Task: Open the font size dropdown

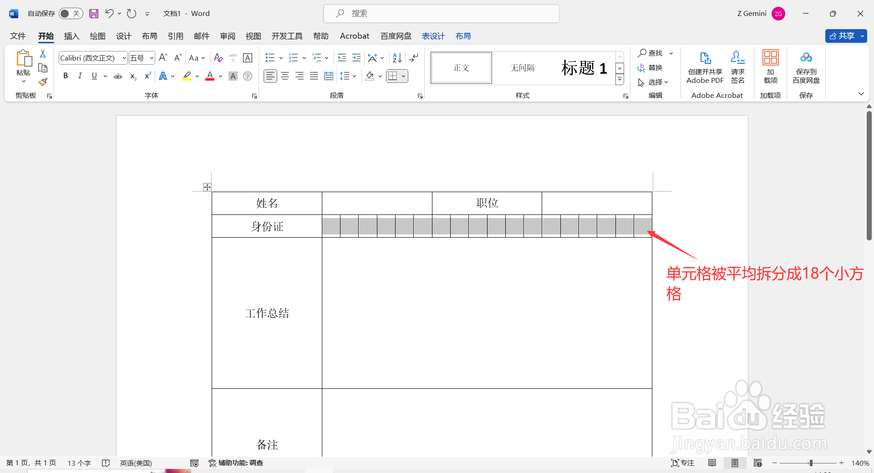Action: tap(142, 58)
